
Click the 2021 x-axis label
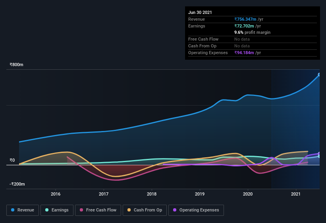[x=296, y=194]
